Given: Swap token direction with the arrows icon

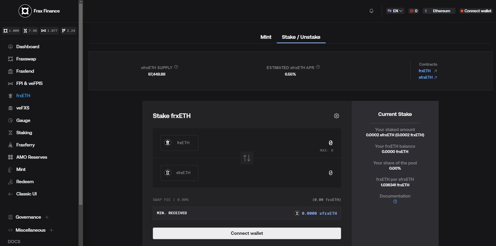Looking at the screenshot, I should click(247, 158).
